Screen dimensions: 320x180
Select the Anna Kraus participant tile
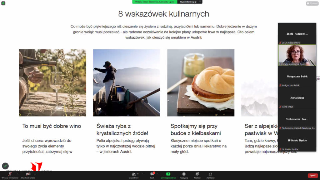pos(297,99)
